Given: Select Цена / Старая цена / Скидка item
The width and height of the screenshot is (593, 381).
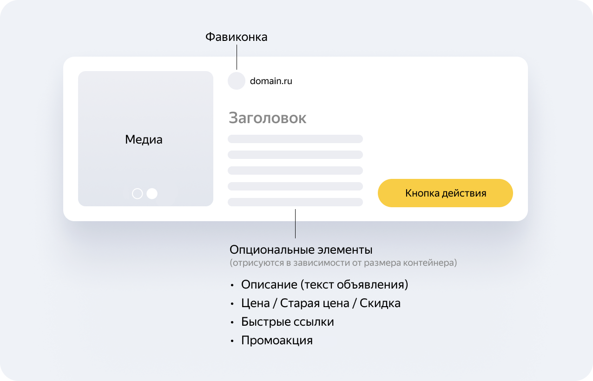Looking at the screenshot, I should pyautogui.click(x=321, y=303).
